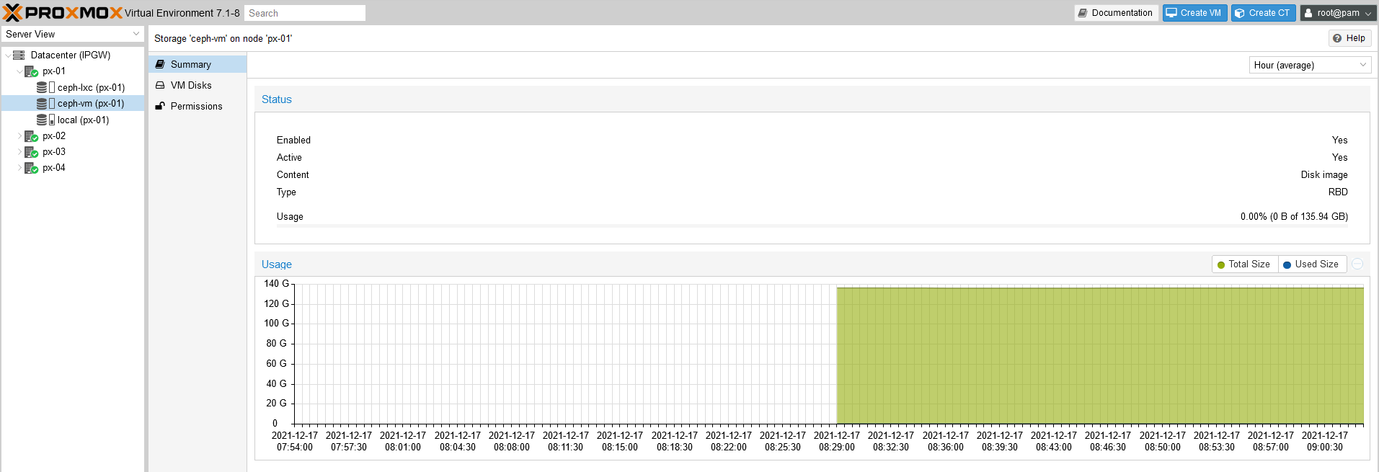Click the Search input field
Viewport: 1379px width, 472px height.
pos(304,13)
